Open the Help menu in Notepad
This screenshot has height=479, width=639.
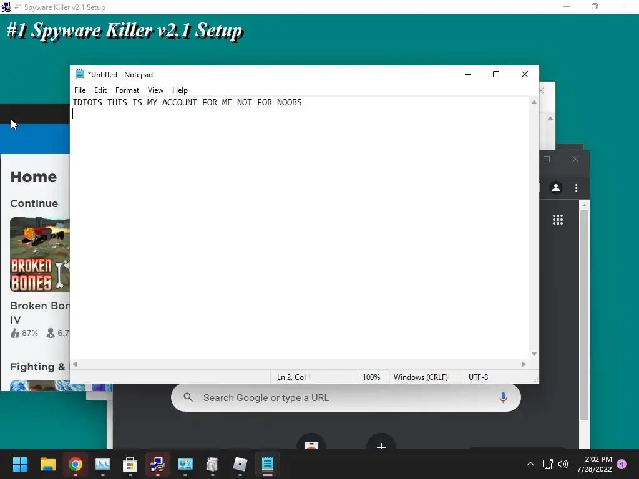point(180,90)
